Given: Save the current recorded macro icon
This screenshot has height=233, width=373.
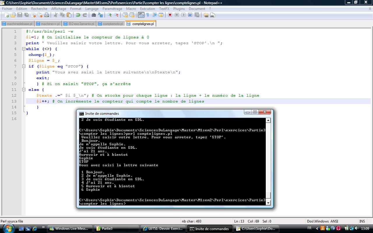Looking at the screenshot, I should [197, 15].
